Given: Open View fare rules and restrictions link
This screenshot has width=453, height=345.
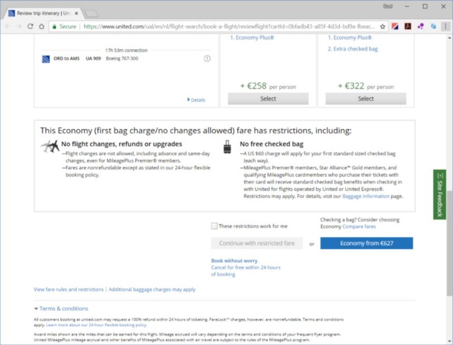Looking at the screenshot, I should (69, 289).
